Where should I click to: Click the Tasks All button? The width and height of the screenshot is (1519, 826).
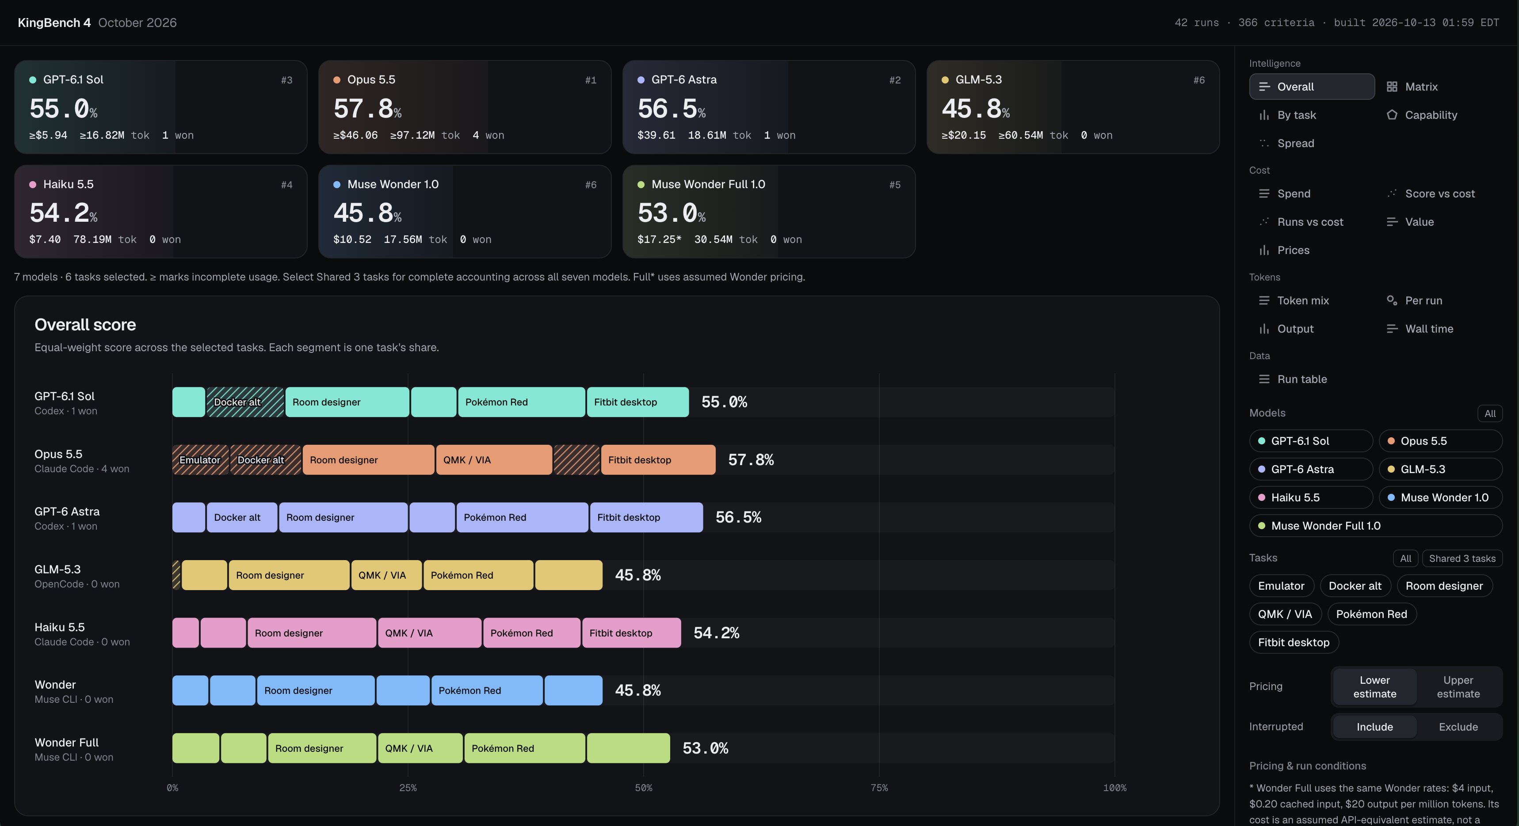click(1405, 558)
